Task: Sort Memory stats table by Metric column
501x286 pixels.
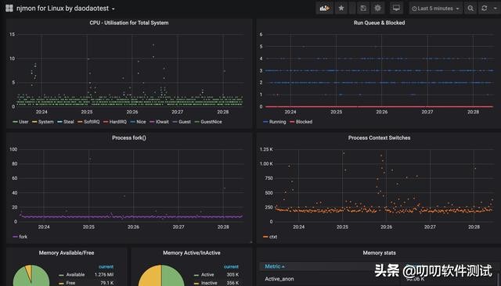Action: tap(275, 266)
